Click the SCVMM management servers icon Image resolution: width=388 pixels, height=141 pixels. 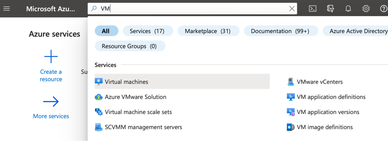(x=99, y=127)
